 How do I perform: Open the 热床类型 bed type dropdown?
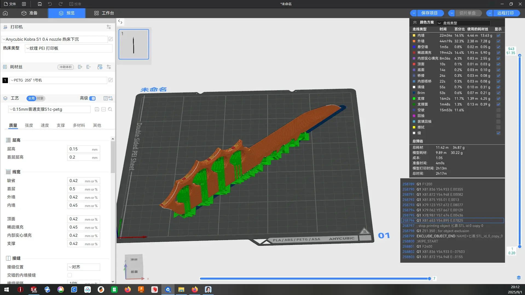point(68,48)
